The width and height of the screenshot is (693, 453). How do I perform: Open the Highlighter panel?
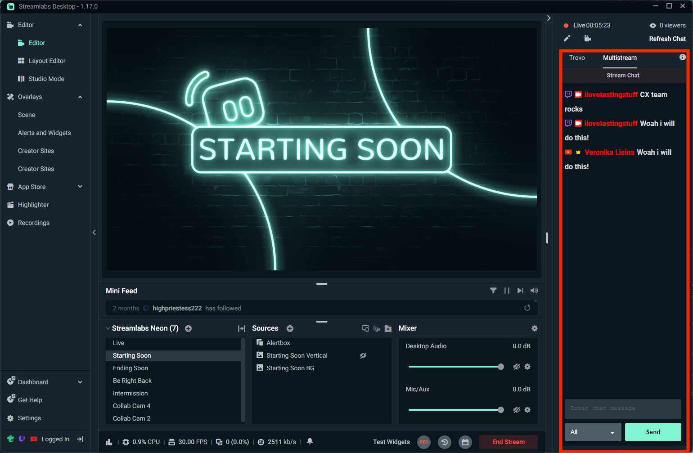pyautogui.click(x=34, y=205)
